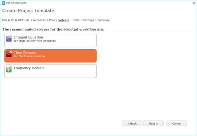Click the green Frequency Domain solver icon
197x136 pixels.
click(9, 69)
